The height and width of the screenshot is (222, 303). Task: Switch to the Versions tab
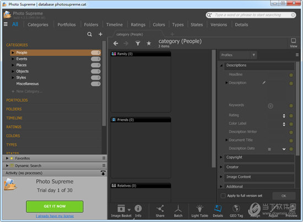coord(219,25)
